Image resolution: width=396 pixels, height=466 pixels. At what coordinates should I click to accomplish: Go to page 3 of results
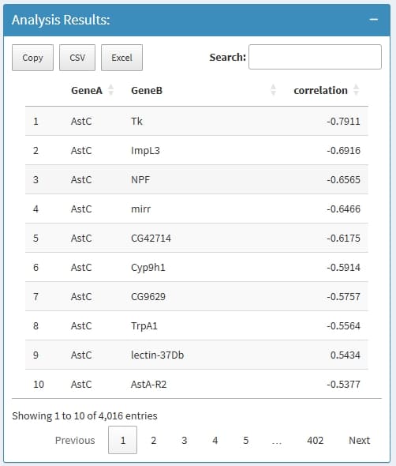coord(185,440)
